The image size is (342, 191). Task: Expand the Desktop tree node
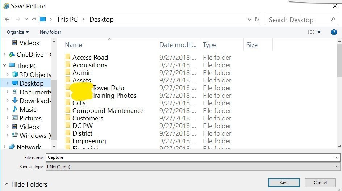[x=7, y=83]
